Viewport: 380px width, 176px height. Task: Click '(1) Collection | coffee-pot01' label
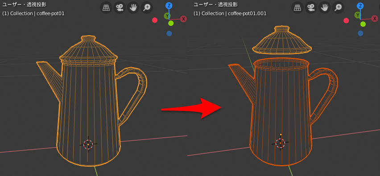tap(33, 13)
